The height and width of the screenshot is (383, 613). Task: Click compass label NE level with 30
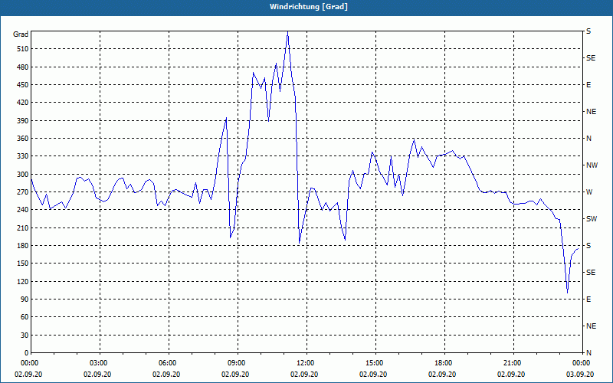(592, 326)
